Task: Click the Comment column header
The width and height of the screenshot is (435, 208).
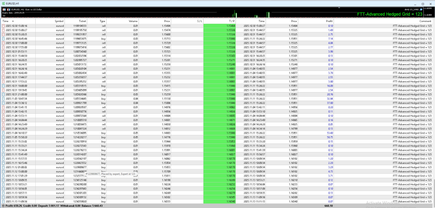Action: pyautogui.click(x=425, y=21)
